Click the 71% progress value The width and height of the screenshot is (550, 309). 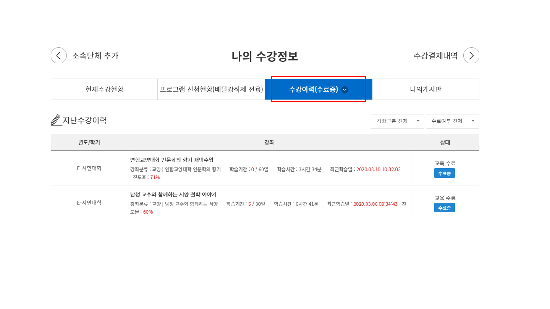[x=155, y=177]
